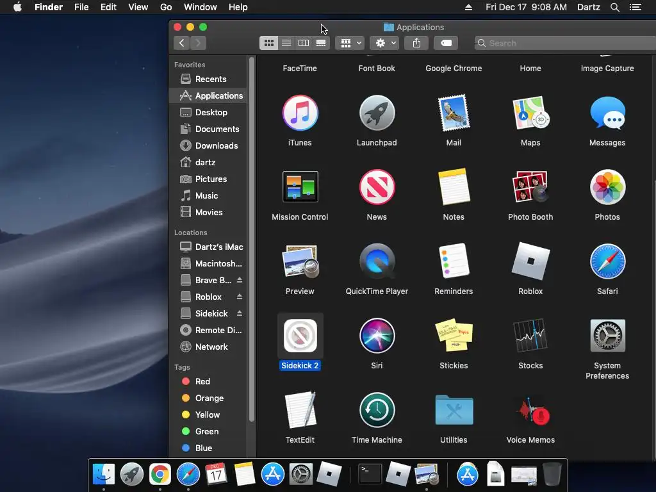Open Calendar from the Dock

(216, 474)
